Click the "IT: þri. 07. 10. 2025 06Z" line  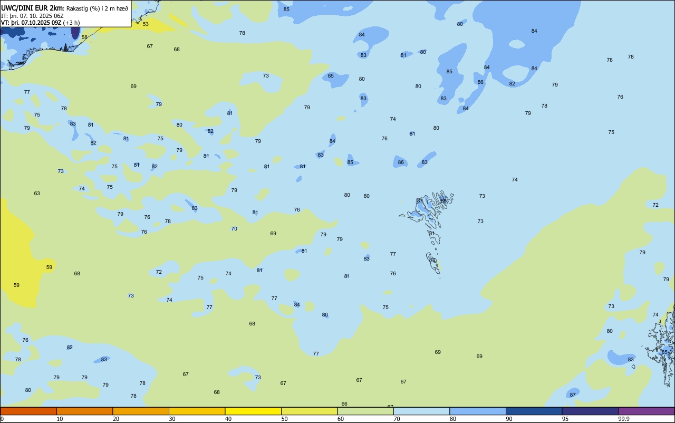31,16
